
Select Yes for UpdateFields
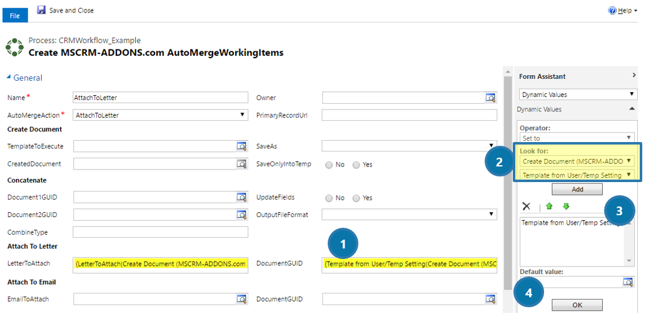click(x=356, y=198)
